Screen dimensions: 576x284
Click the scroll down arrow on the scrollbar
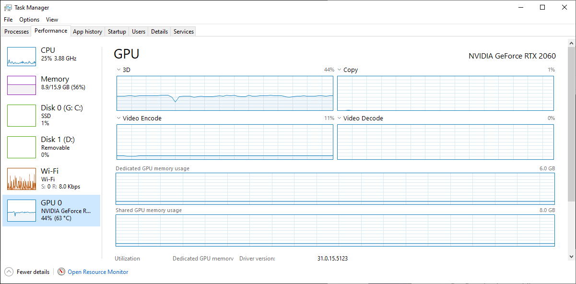[x=571, y=256]
